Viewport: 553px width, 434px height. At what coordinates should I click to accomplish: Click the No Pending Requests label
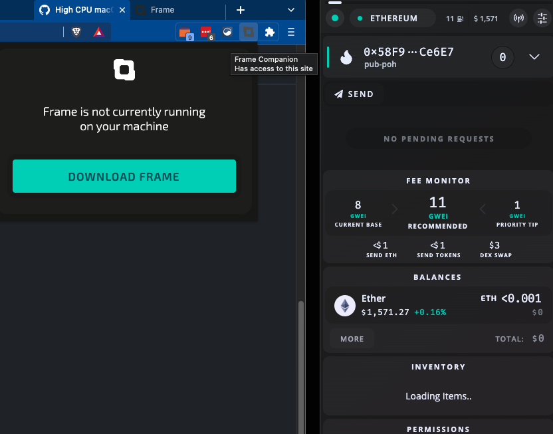(x=439, y=139)
